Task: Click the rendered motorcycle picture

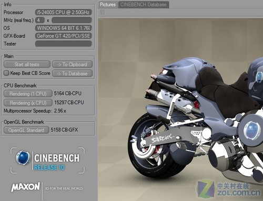Action: pyautogui.click(x=180, y=109)
